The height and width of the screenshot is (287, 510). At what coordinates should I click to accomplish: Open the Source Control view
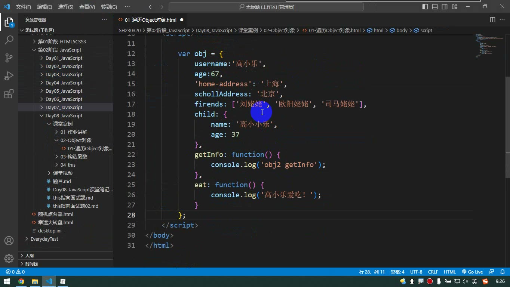(9, 58)
